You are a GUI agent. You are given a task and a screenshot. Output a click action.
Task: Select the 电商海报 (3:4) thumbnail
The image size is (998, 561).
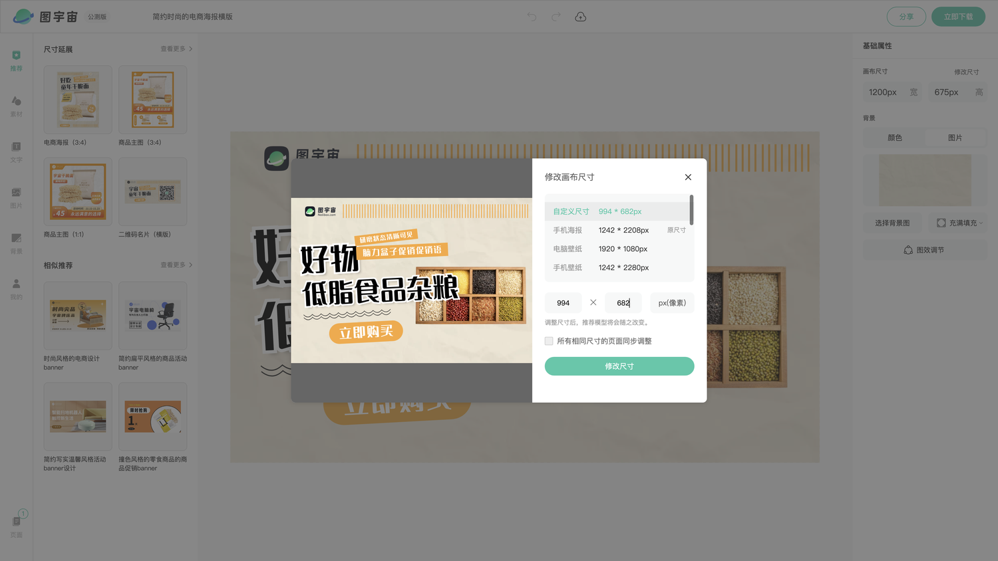(x=78, y=100)
